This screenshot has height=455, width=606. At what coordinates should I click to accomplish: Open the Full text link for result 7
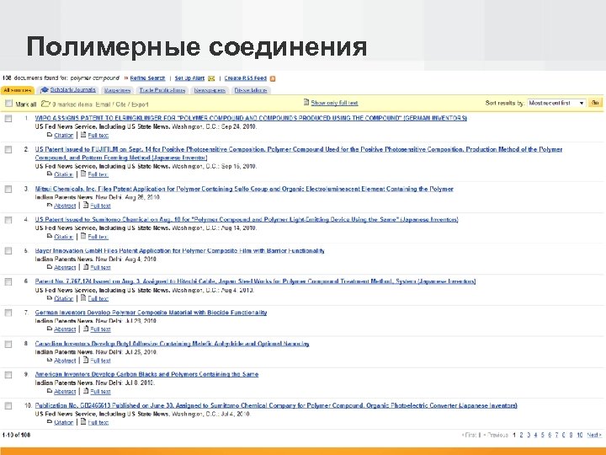100,329
